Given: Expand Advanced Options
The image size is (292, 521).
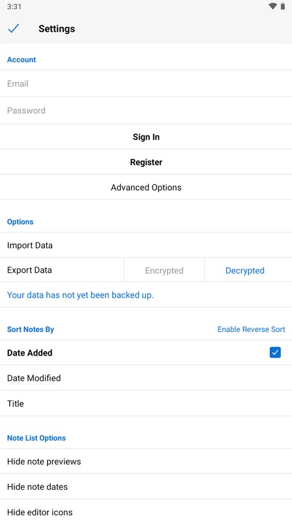Looking at the screenshot, I should 146,188.
